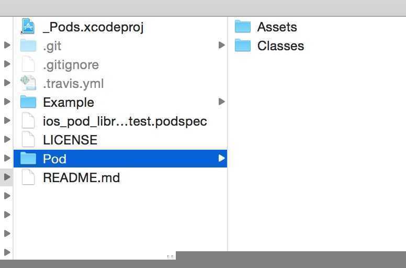
Task: Toggle the highlighted disclosure triangle in the left strip
Action: (x=7, y=177)
